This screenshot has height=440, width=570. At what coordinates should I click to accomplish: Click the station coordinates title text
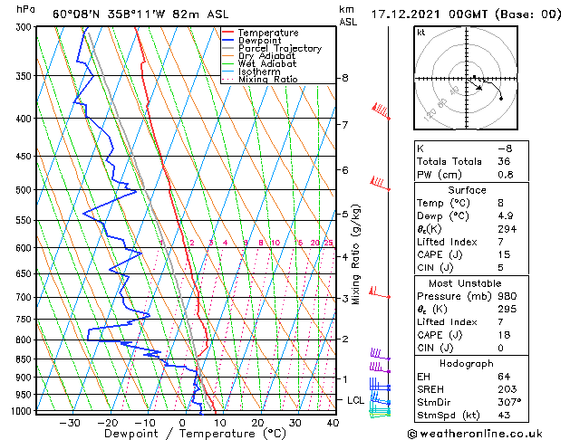coord(131,14)
